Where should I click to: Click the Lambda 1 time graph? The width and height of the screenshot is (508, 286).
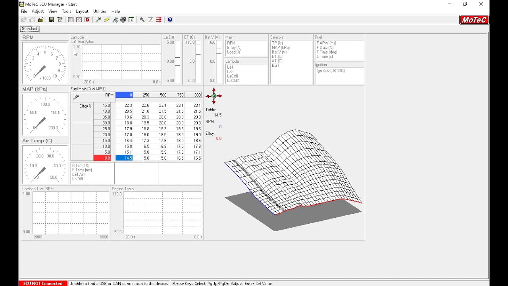point(121,62)
